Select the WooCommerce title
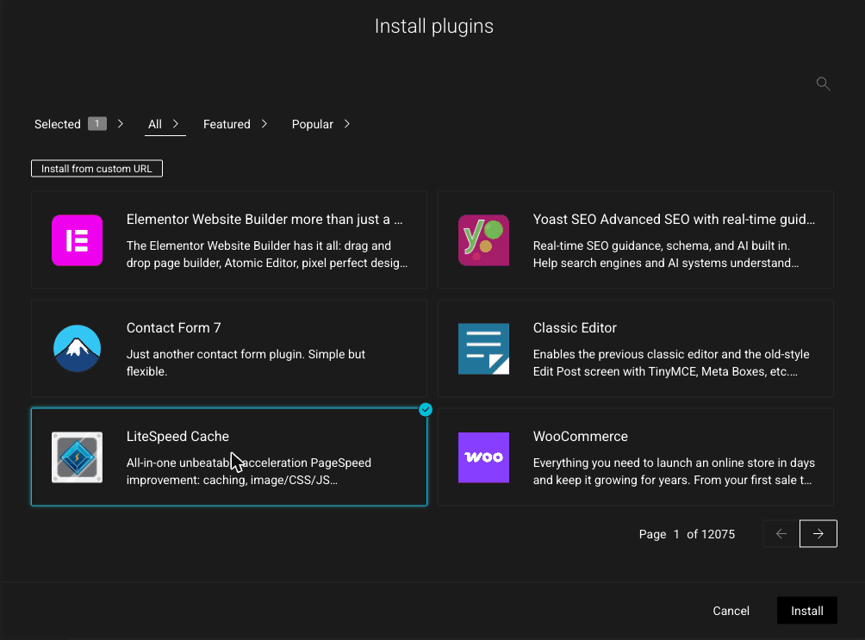 pos(581,437)
